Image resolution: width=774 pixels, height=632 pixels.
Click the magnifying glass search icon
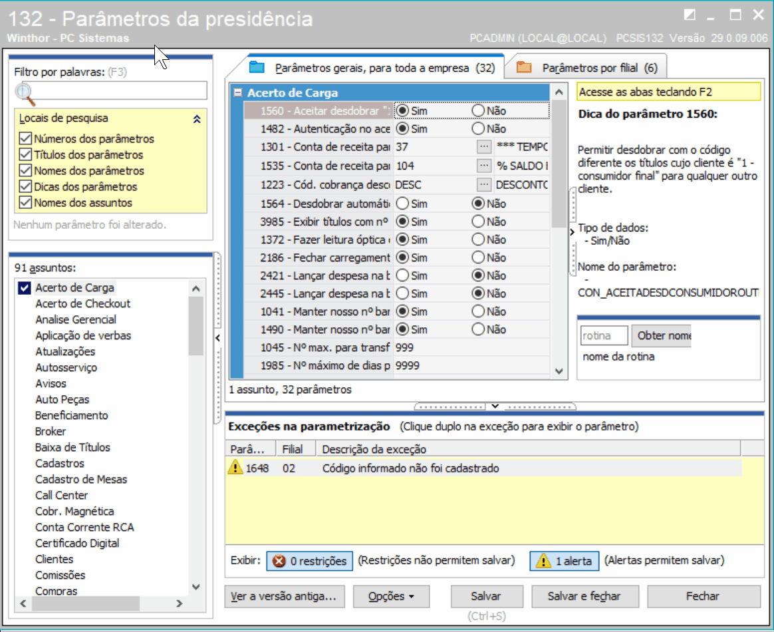point(25,94)
